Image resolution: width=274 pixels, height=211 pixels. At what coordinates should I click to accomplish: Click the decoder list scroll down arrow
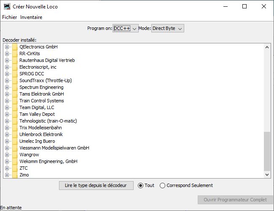tap(267, 174)
